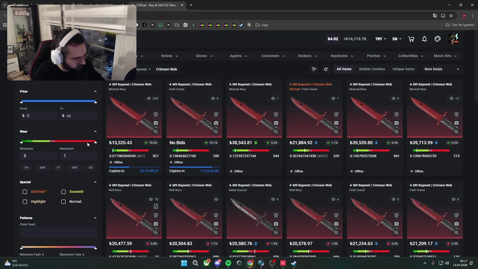Image resolution: width=478 pixels, height=269 pixels.
Task: Click the Wear range color slider
Action: click(x=58, y=141)
